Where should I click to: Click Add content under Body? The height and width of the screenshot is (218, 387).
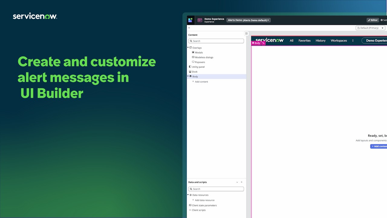pyautogui.click(x=200, y=82)
